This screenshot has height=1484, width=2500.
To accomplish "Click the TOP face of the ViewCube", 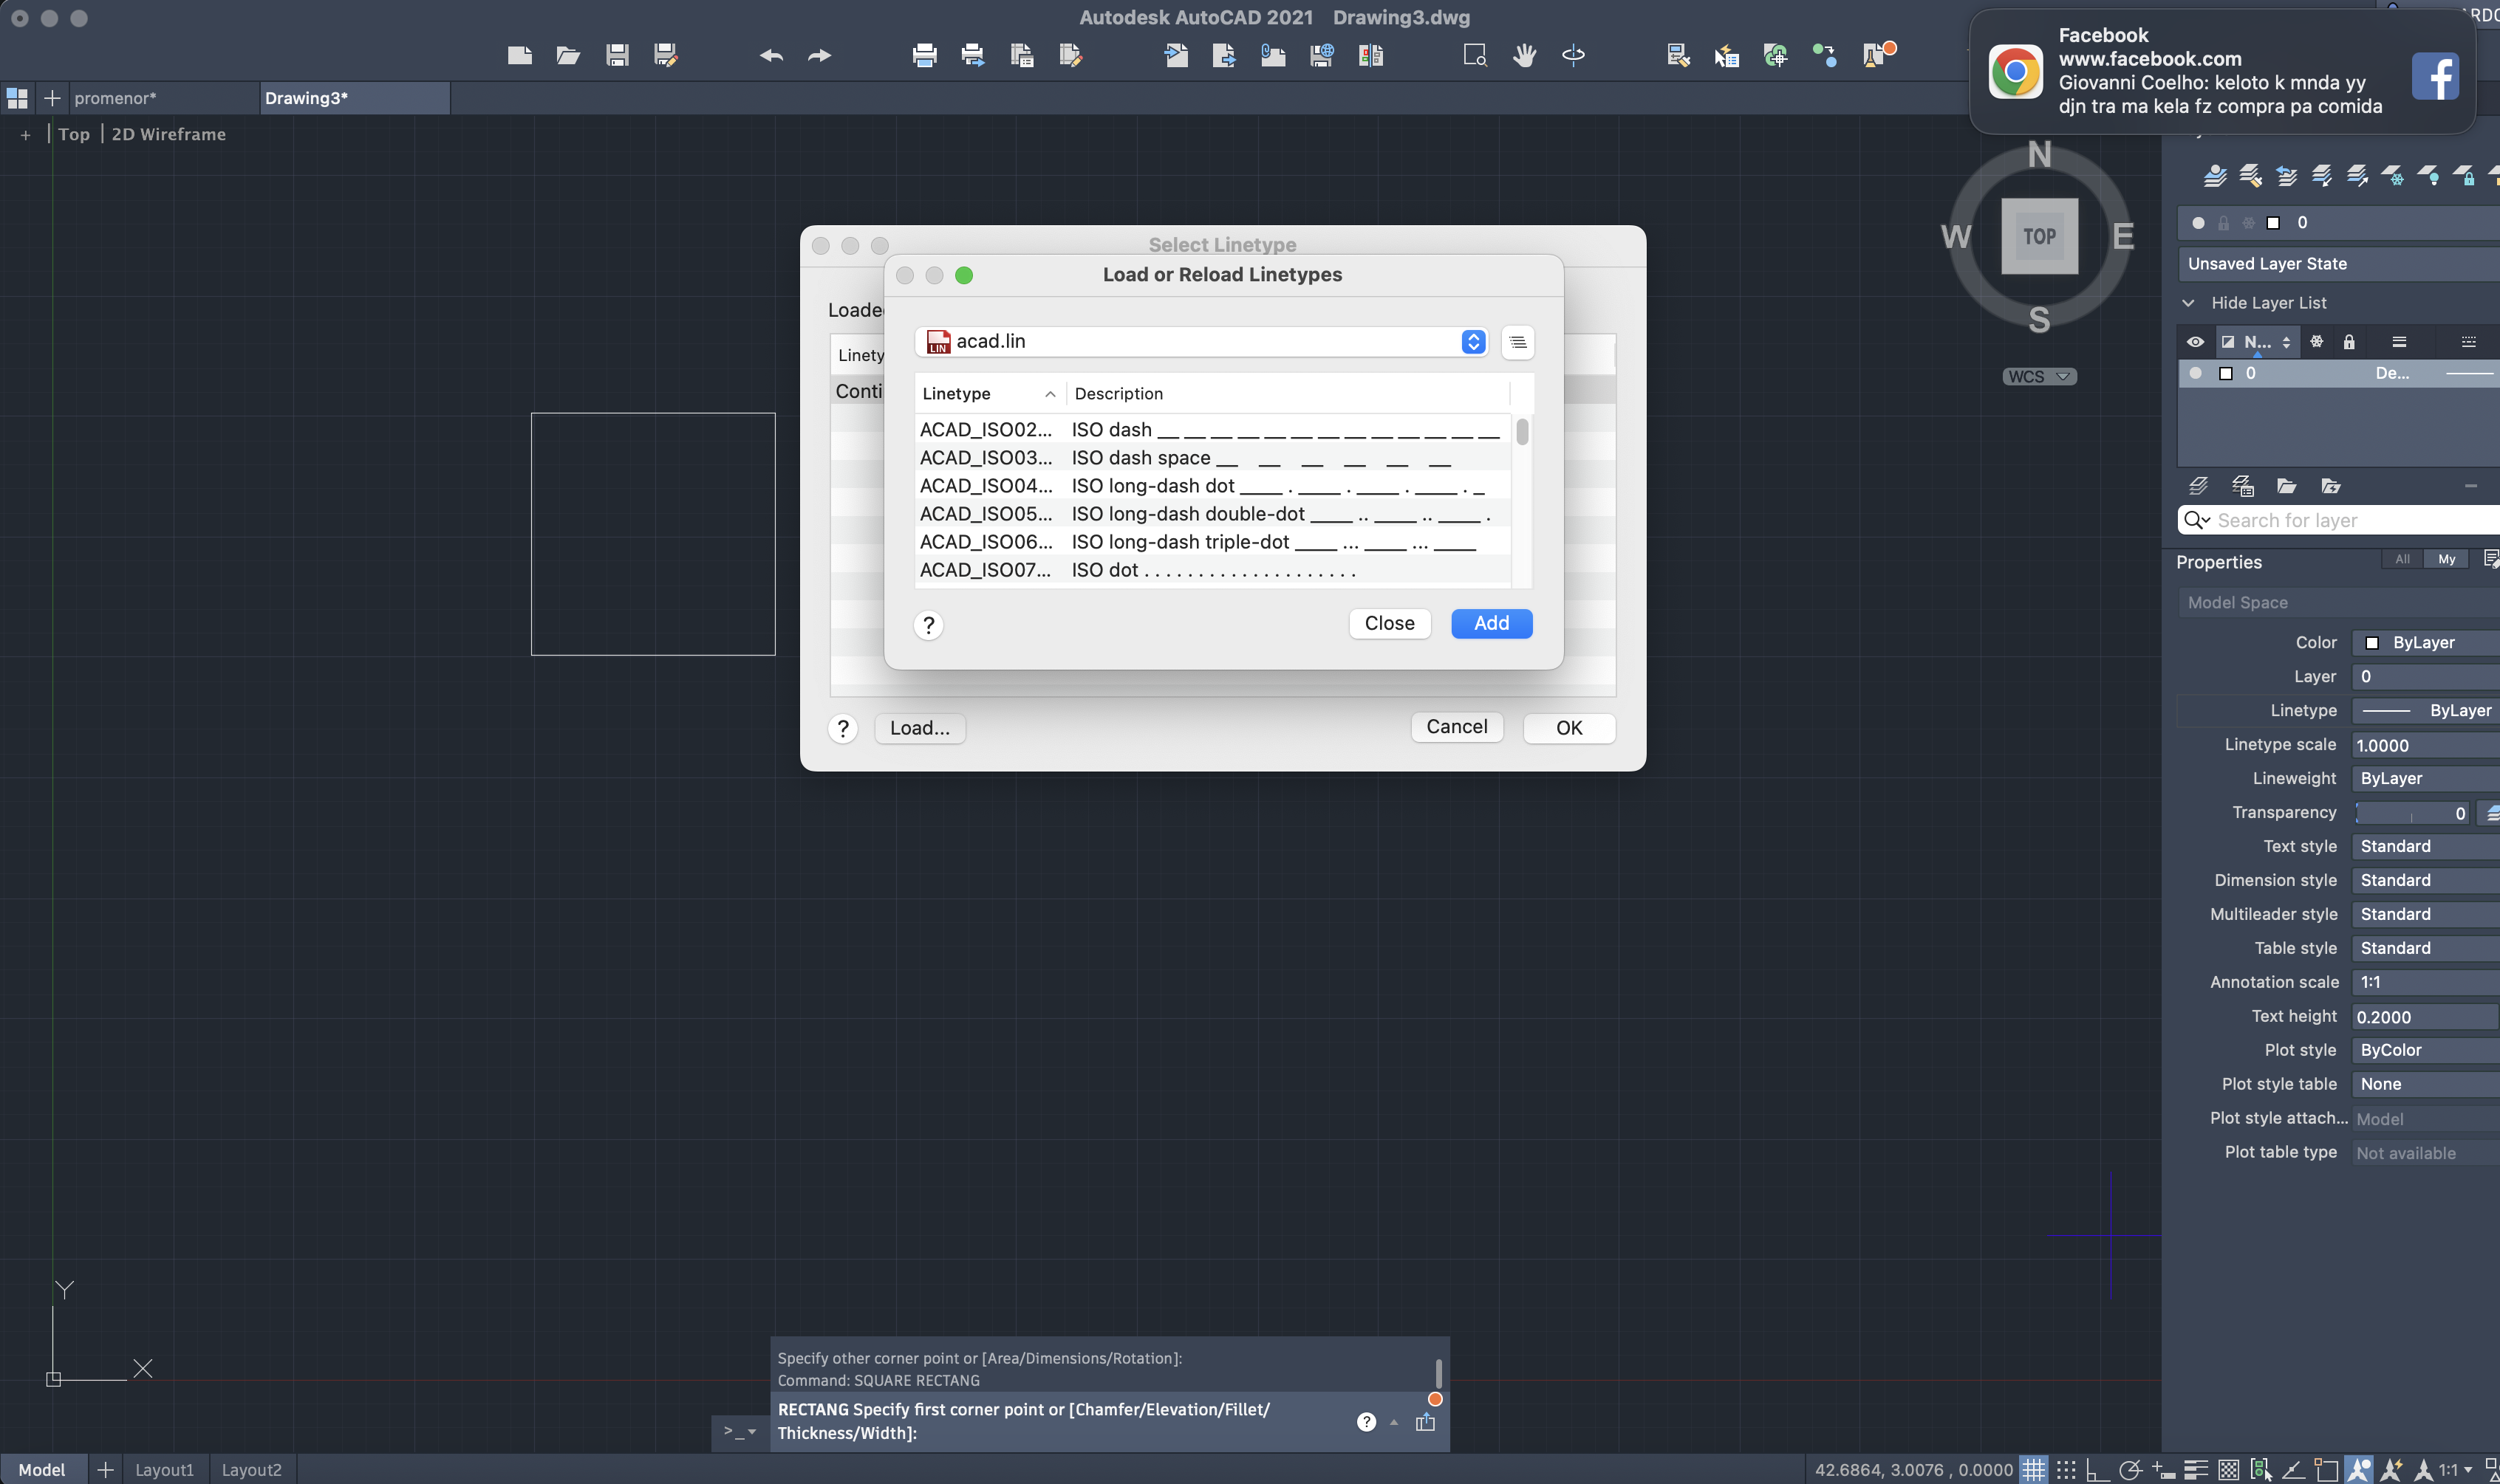I will click(x=2040, y=236).
